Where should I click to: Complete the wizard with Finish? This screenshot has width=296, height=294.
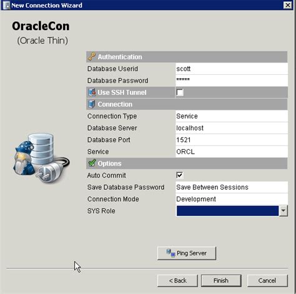221,280
